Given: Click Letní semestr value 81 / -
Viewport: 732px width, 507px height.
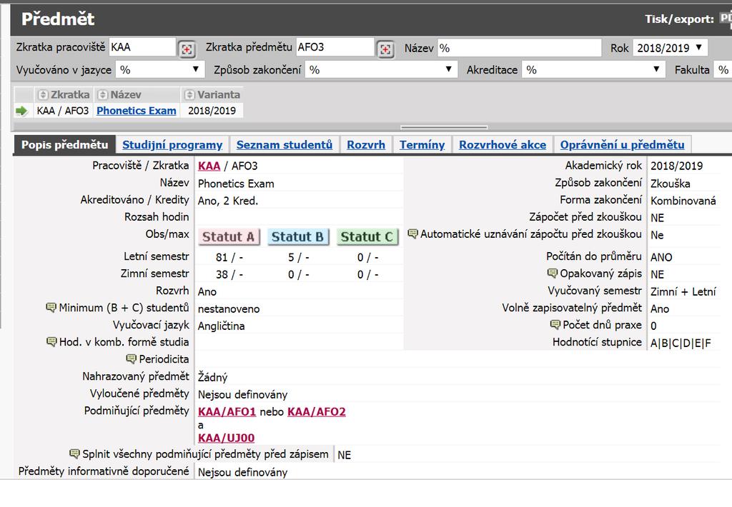Looking at the screenshot, I should [229, 258].
